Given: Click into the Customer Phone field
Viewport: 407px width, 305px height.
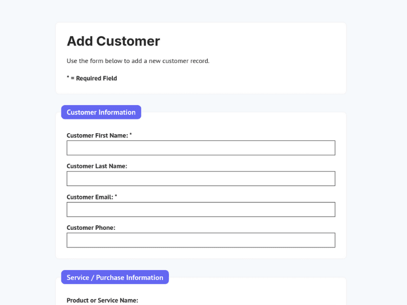Looking at the screenshot, I should (200, 240).
